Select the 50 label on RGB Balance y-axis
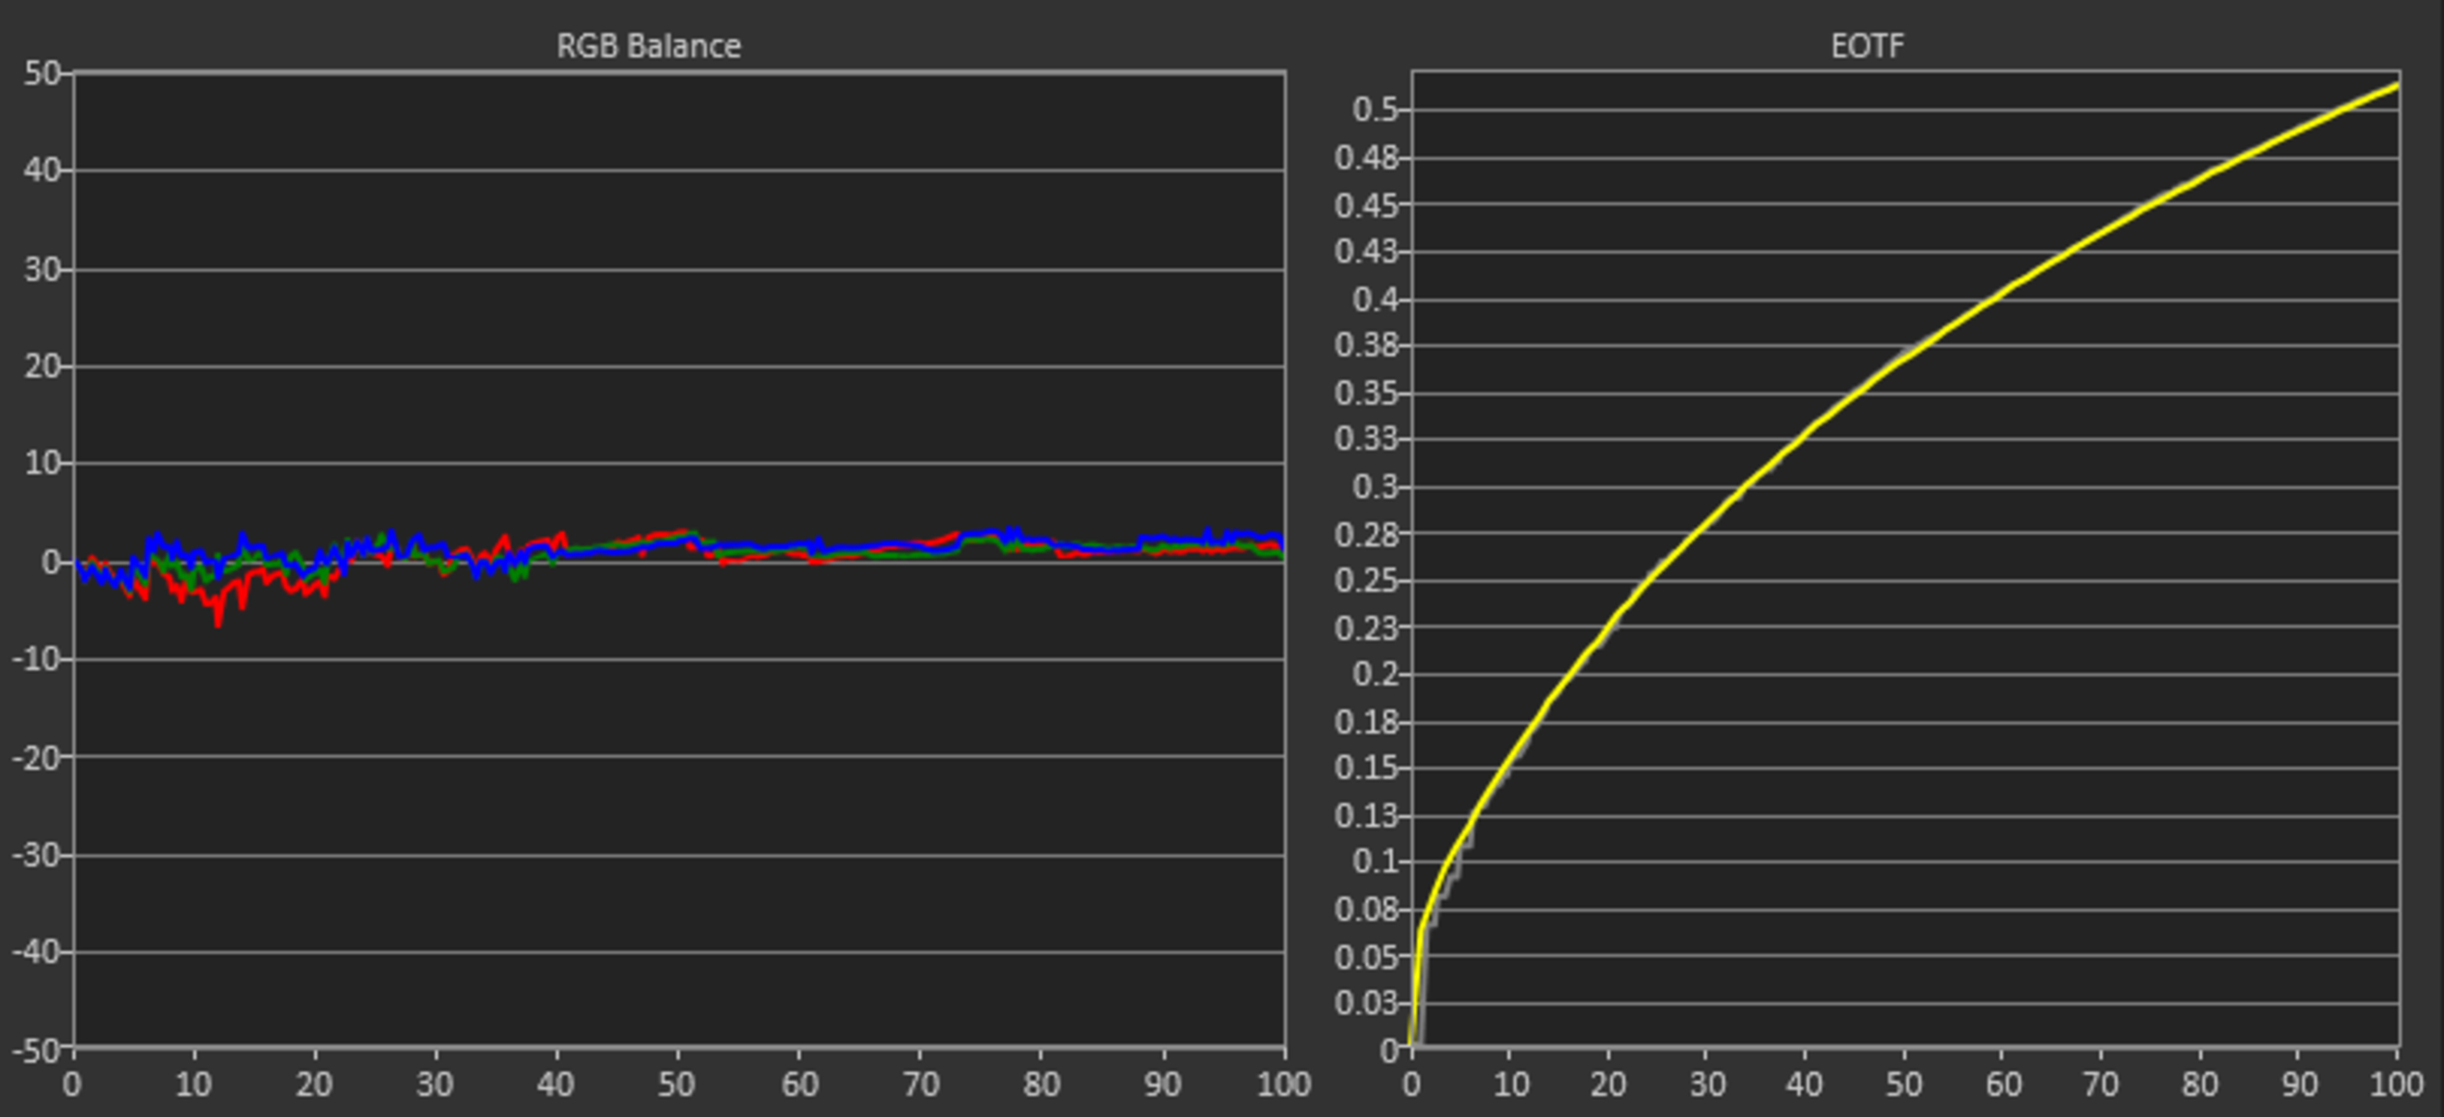This screenshot has height=1117, width=2444. (42, 73)
